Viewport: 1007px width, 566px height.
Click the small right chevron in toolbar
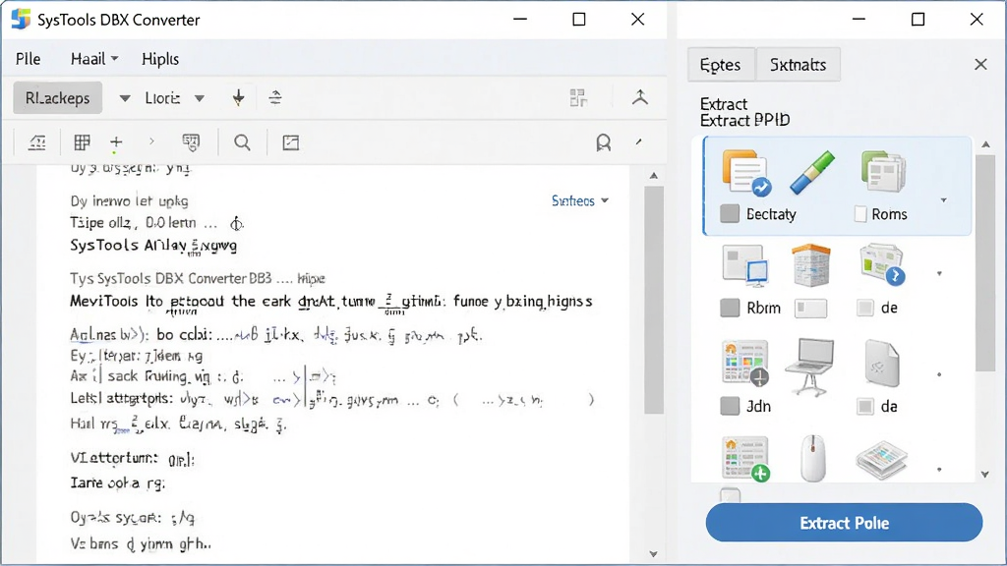pyautogui.click(x=152, y=141)
